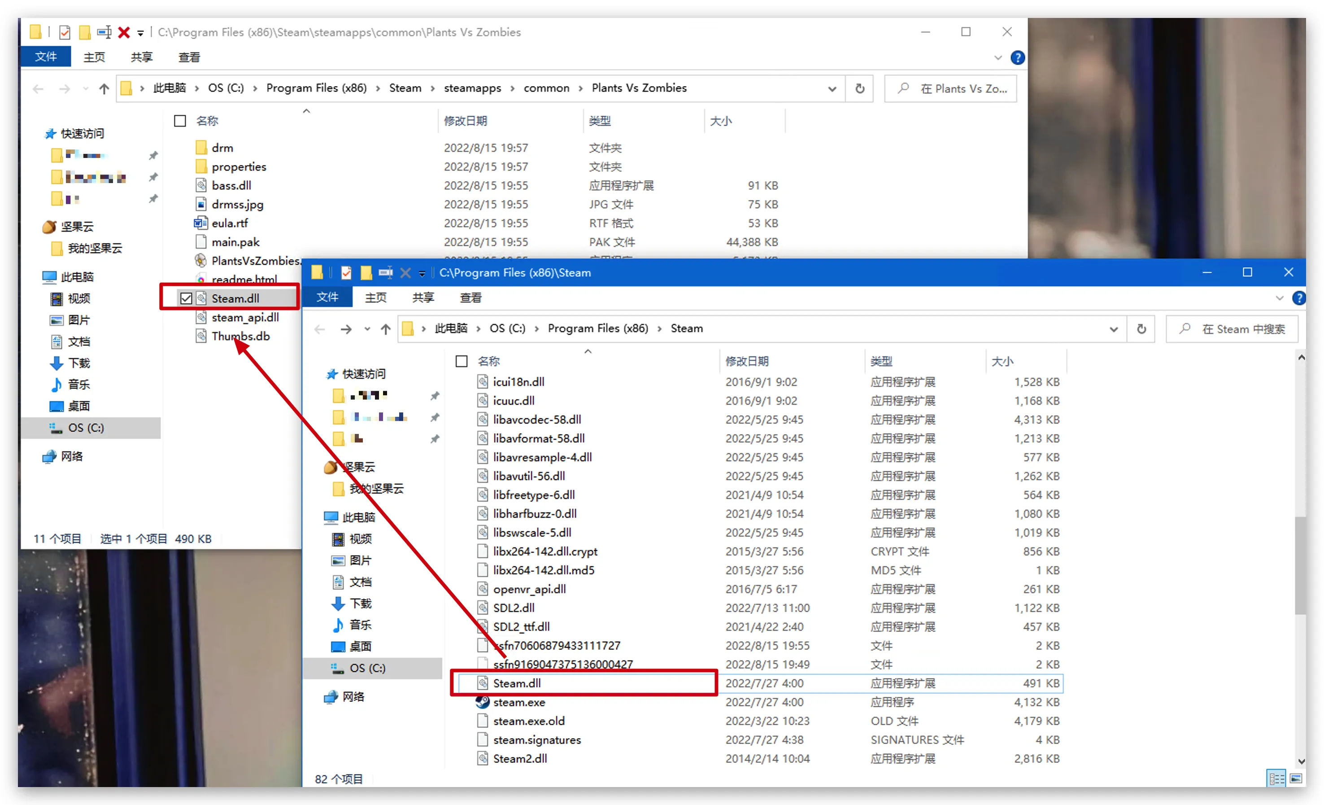Click the search box in the Plants Vs Zombies window
This screenshot has height=805, width=1324.
[950, 88]
